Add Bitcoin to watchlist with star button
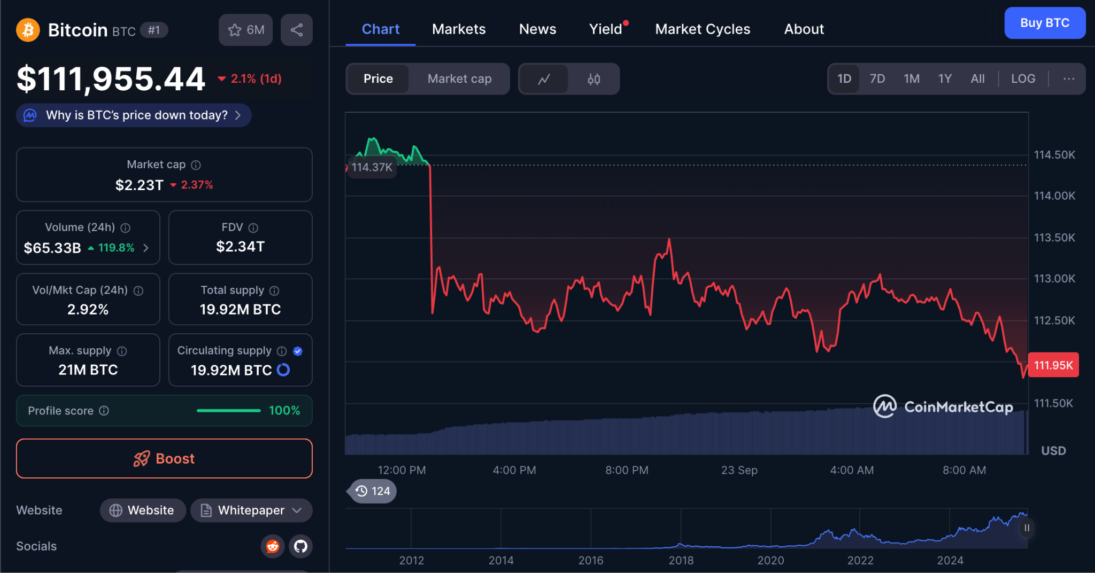Image resolution: width=1095 pixels, height=573 pixels. tap(245, 30)
